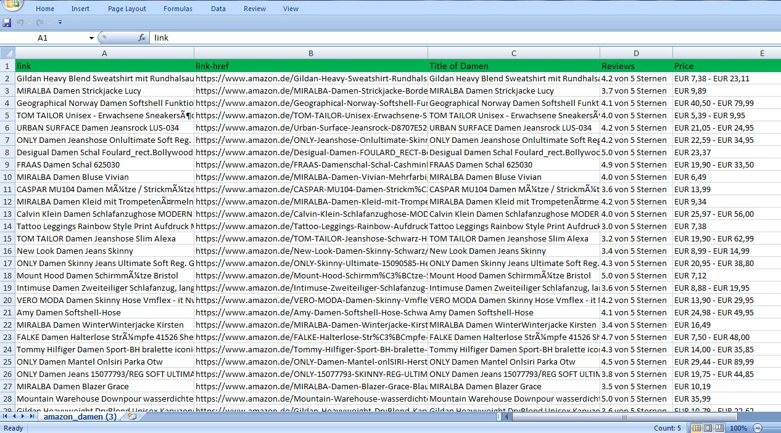Screen dimensions: 781x433
Task: Click 'MIRALBA Damen Blazer Grace' in column C
Action: coord(514,386)
